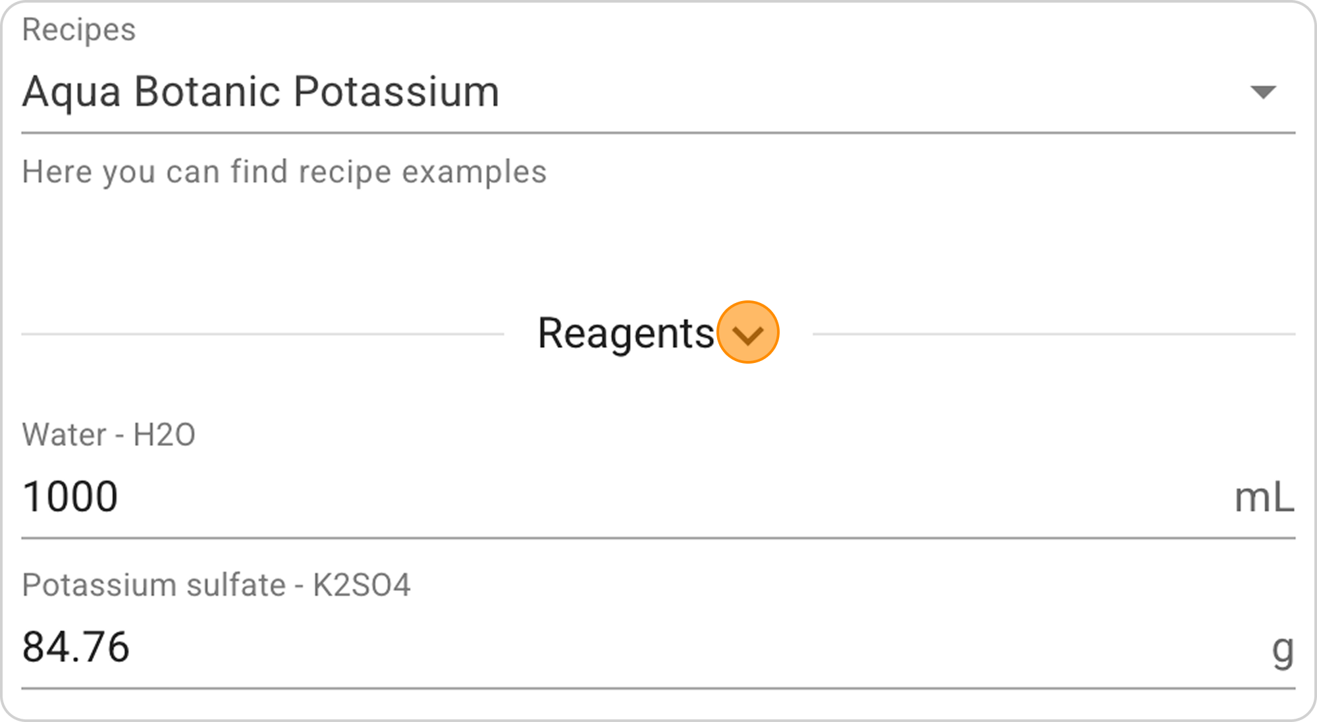Focus the Water H2O amount field
The width and height of the screenshot is (1317, 722).
pos(593,497)
